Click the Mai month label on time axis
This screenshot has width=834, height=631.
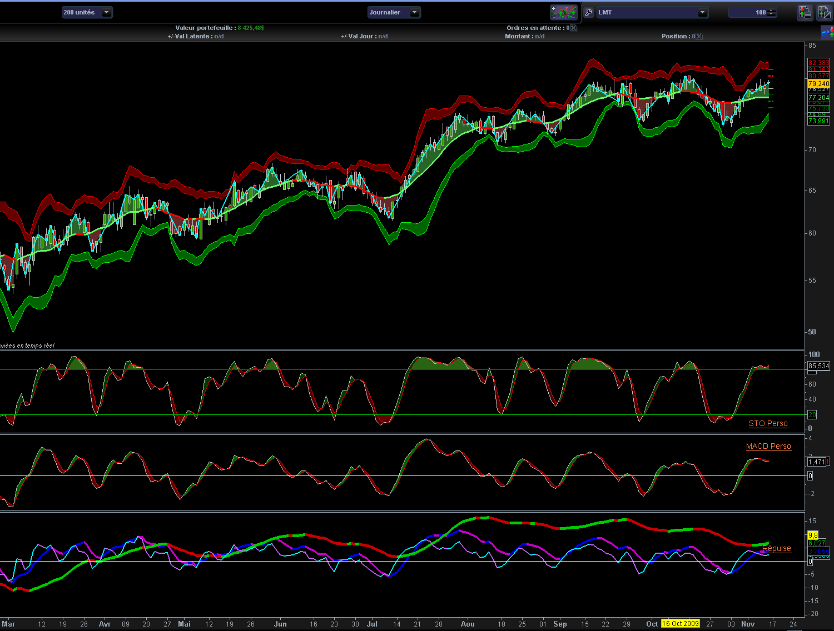pos(184,624)
